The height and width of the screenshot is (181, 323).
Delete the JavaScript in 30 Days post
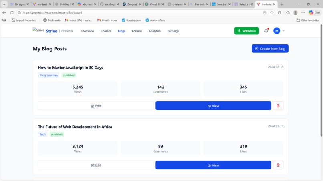(x=278, y=106)
